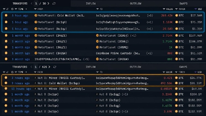Open TIME sort dropdown in bottom table
This screenshot has height=116, width=206.
point(26,72)
